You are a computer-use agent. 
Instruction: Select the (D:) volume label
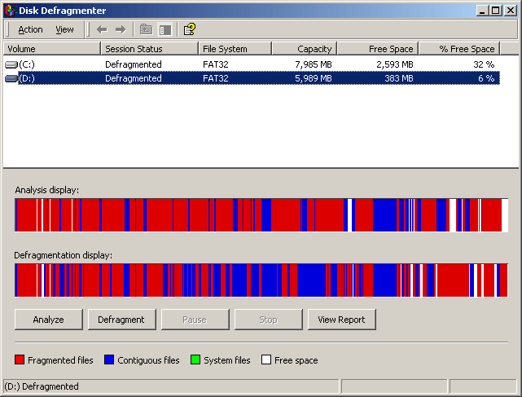[x=27, y=78]
